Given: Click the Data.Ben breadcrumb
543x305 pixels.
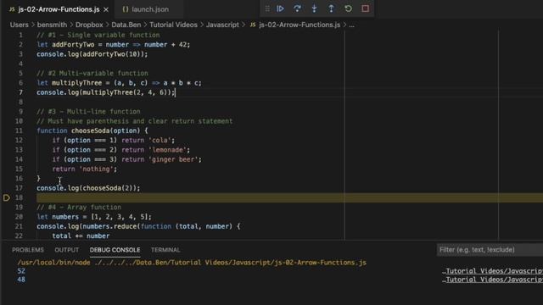Looking at the screenshot, I should point(126,25).
